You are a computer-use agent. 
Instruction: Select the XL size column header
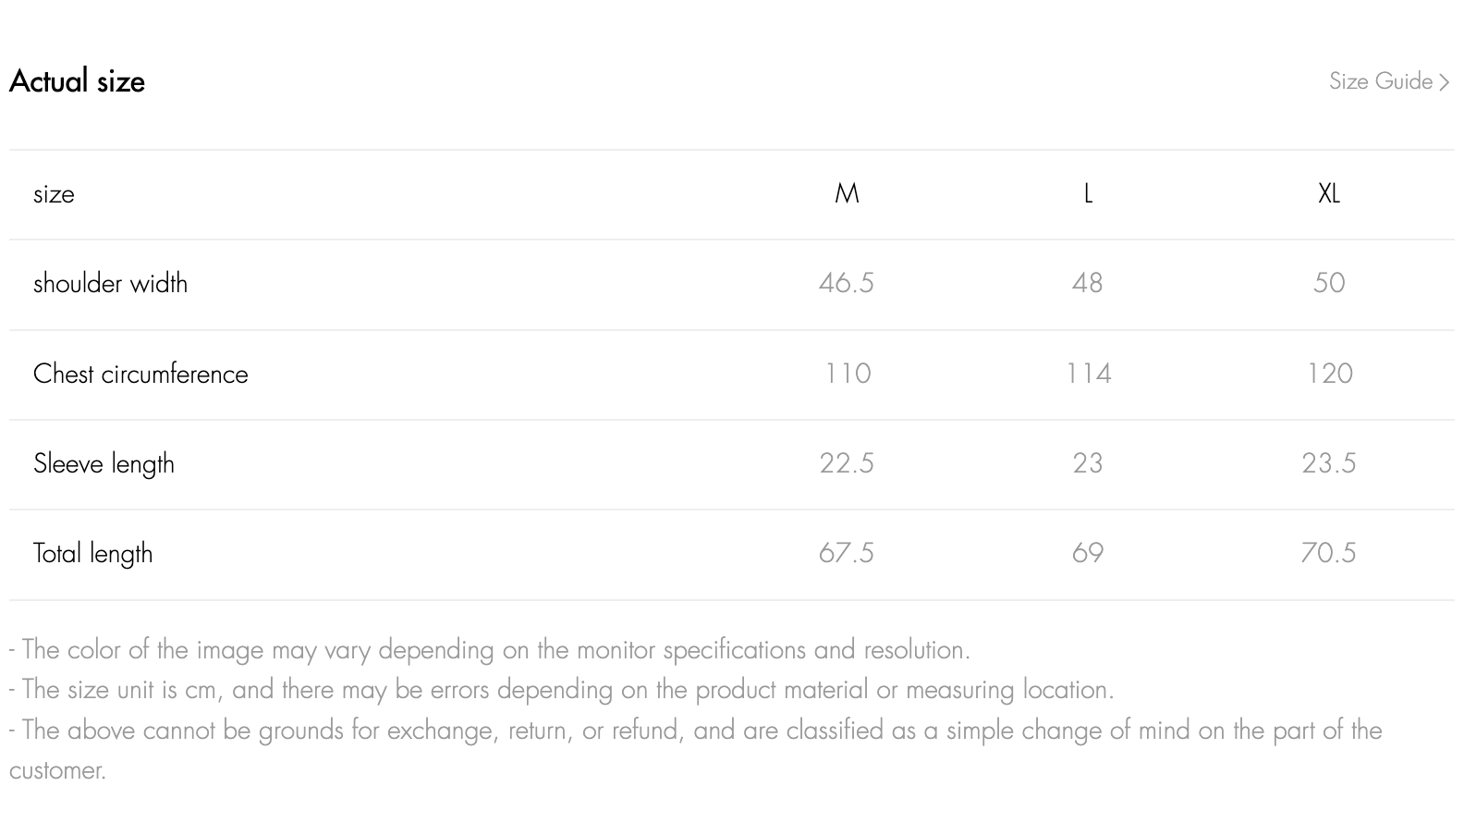click(1328, 193)
